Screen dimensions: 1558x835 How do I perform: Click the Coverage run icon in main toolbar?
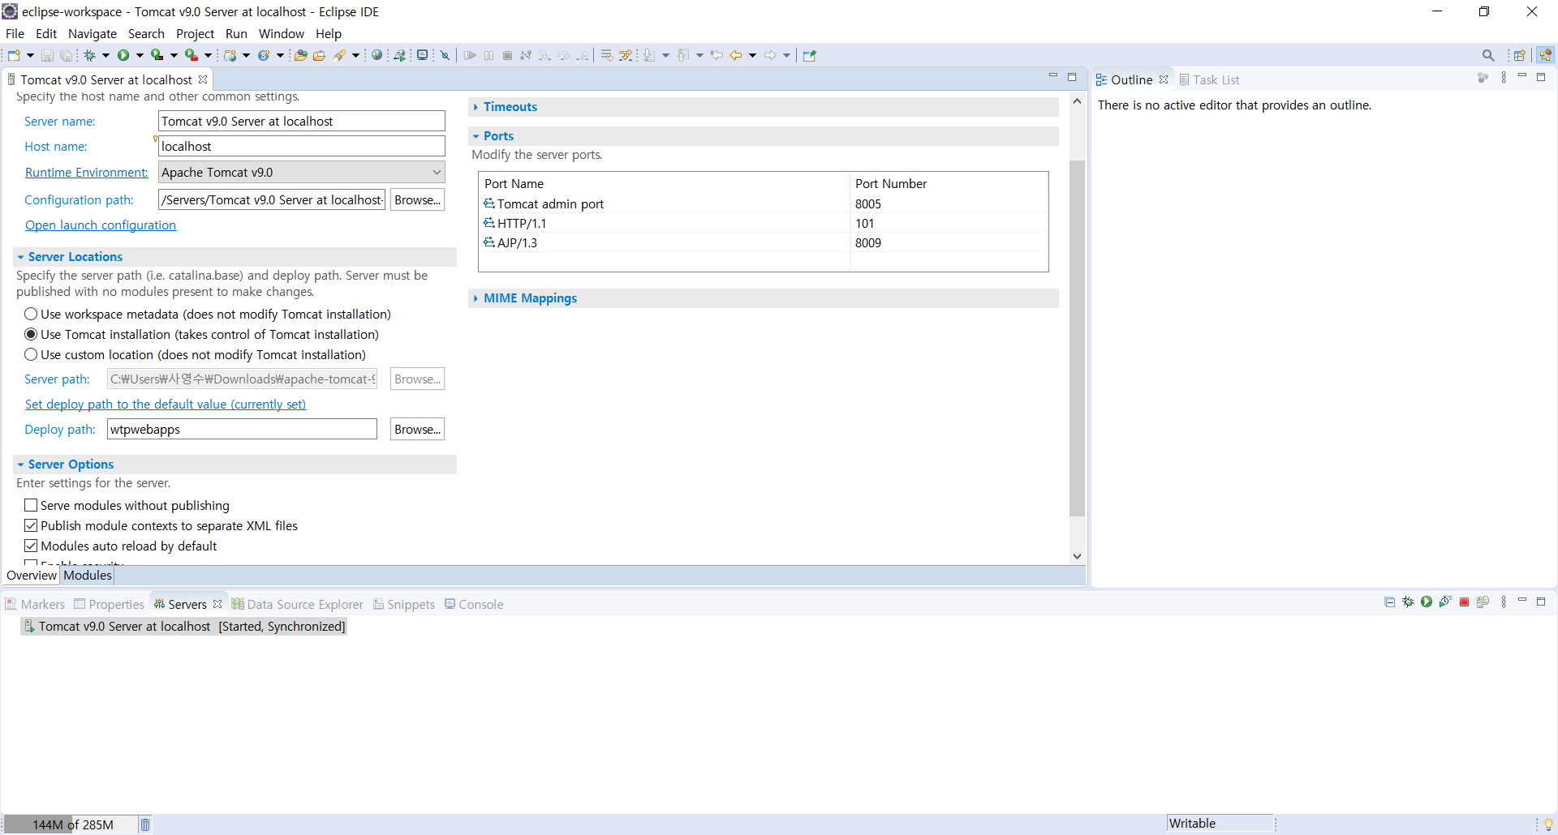click(157, 55)
